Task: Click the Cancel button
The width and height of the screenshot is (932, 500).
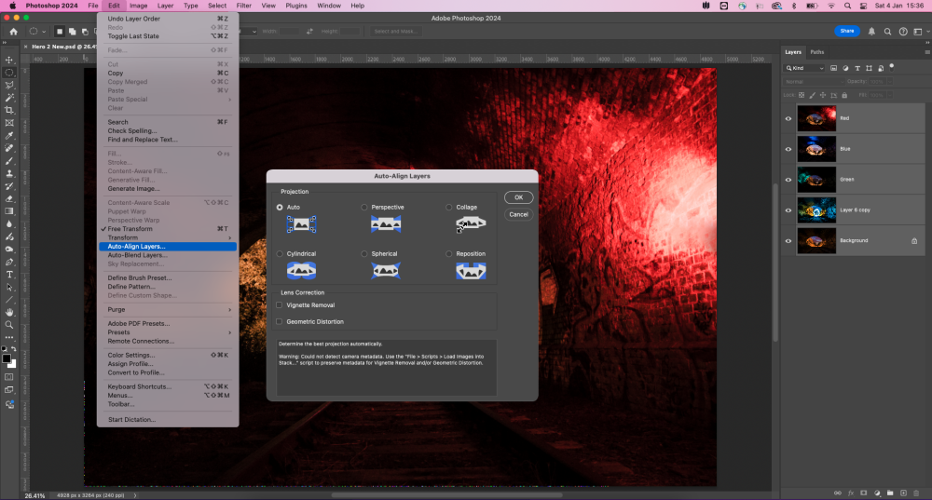Action: point(518,214)
